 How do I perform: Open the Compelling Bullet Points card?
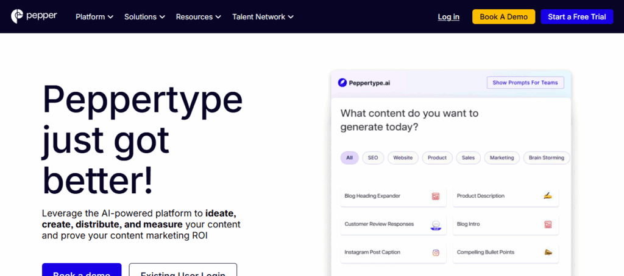[505, 253]
